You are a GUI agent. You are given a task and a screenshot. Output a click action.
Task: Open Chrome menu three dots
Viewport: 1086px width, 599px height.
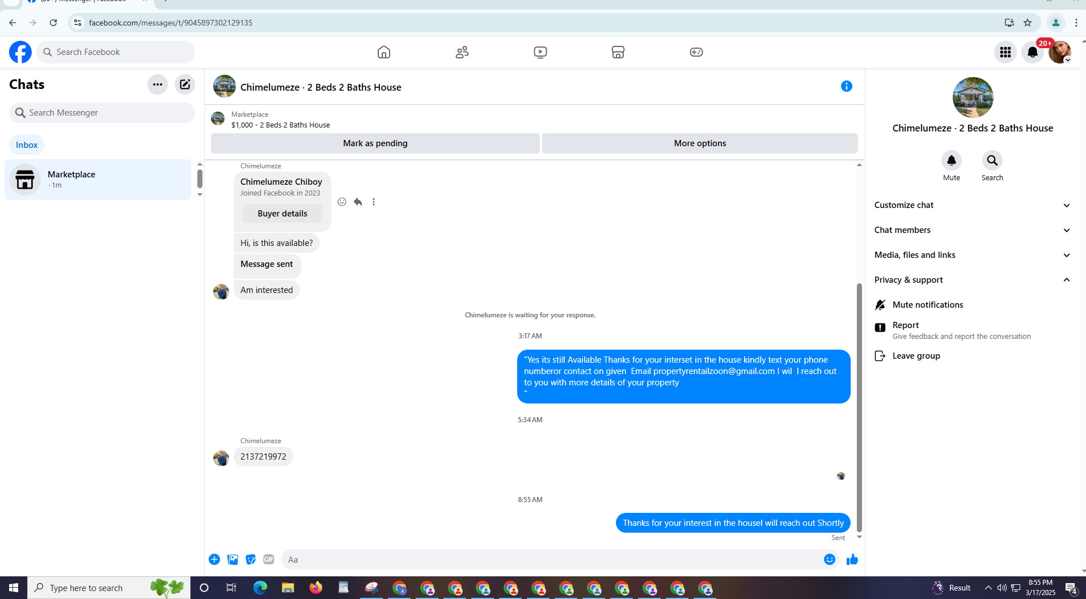coord(1076,23)
